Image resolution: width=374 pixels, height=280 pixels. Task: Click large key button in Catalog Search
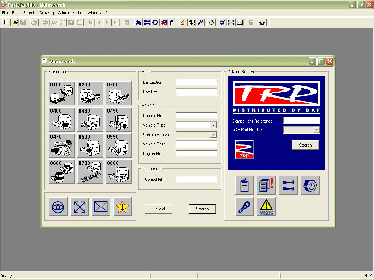tap(244, 207)
